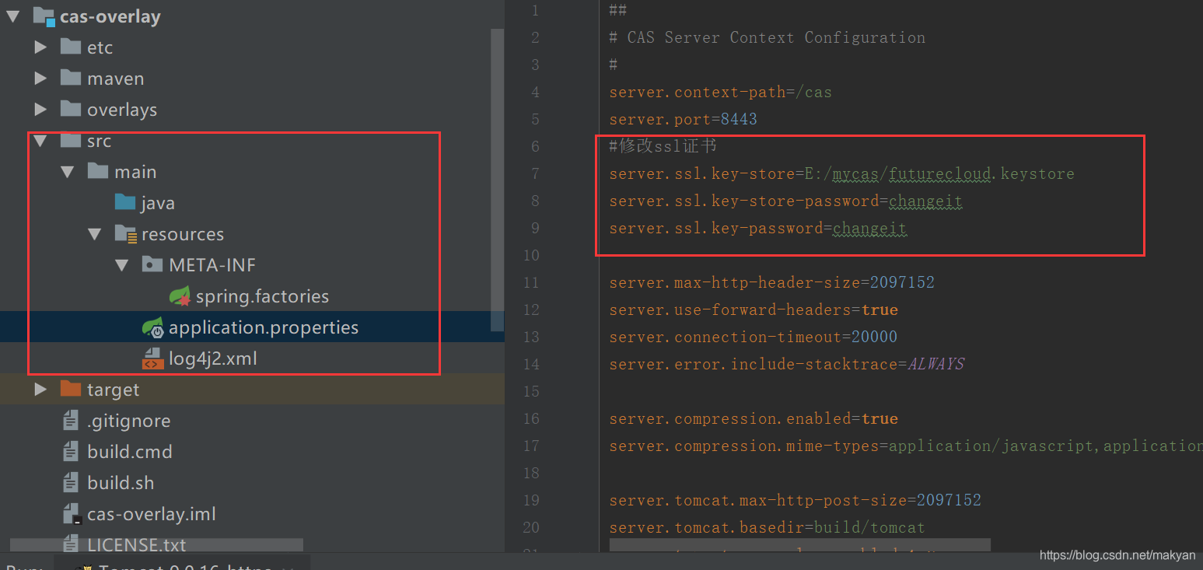Click the cas-overlay.iml file icon
Viewport: 1203px width, 570px height.
pos(71,514)
